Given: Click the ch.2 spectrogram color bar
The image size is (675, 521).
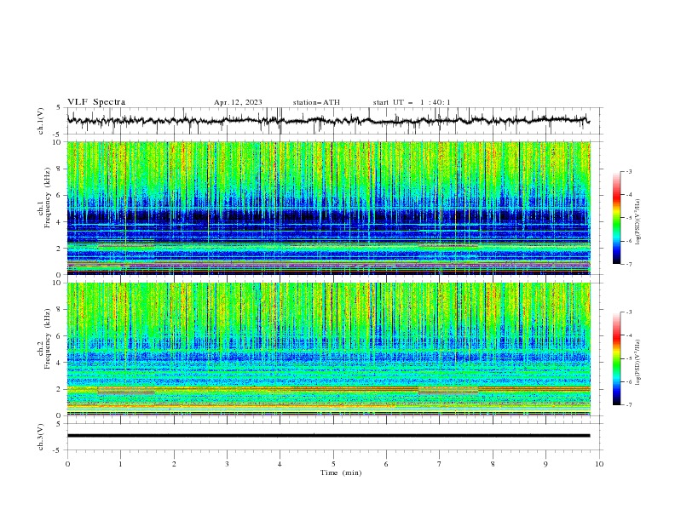Looking at the screenshot, I should [617, 358].
